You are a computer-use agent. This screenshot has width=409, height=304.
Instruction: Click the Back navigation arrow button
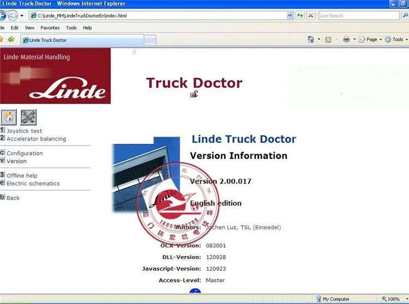2,16
